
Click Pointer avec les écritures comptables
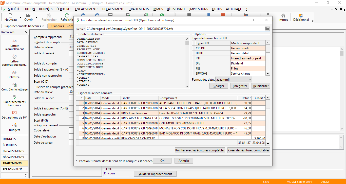click(x=200, y=150)
